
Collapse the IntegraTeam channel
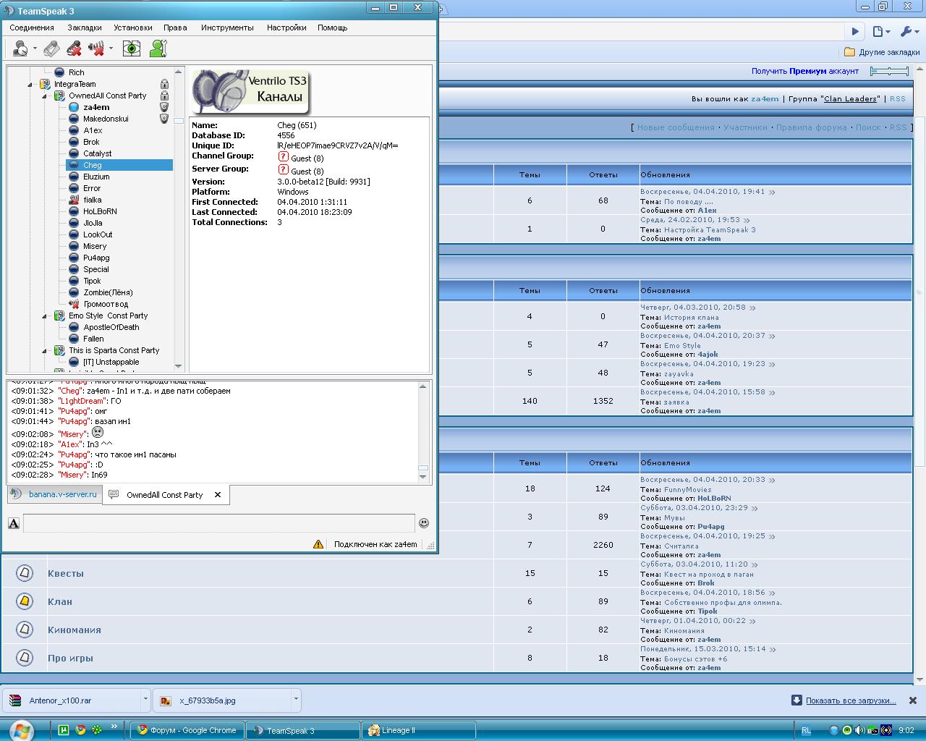coord(30,84)
